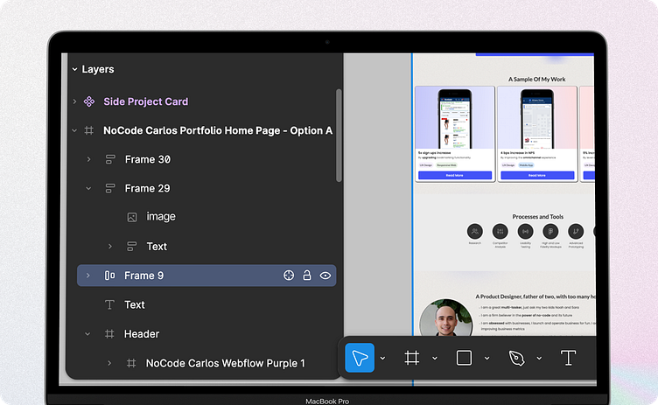Click the Side Project Card component icon
This screenshot has width=658, height=405.
click(88, 101)
